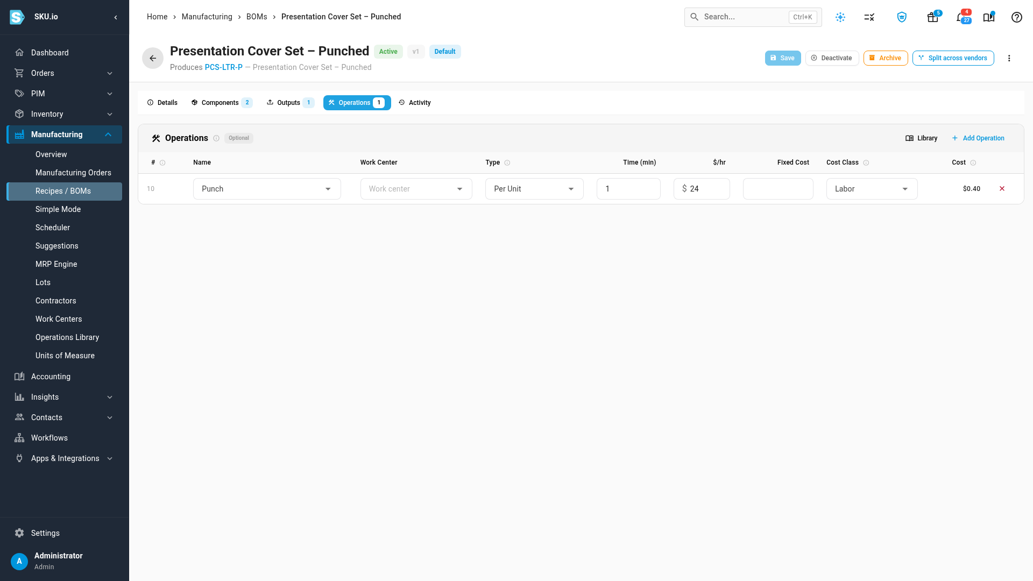Screen dimensions: 1033x581
Task: Switch to the Activity tab
Action: tap(415, 103)
